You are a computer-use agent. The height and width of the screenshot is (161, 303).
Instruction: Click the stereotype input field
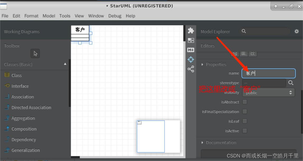[x=264, y=83]
